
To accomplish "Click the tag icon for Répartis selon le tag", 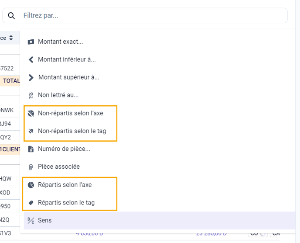I will [31, 203].
